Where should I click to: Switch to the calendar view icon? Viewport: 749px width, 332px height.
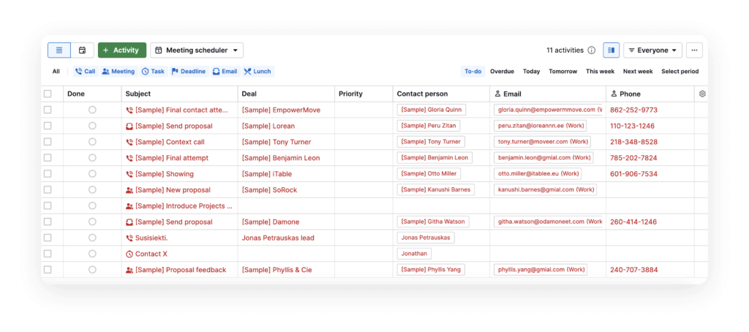[x=82, y=50]
